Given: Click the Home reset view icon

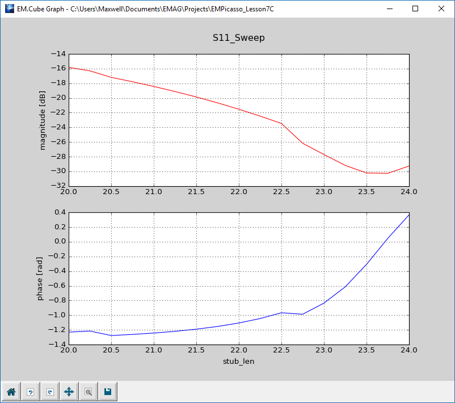Looking at the screenshot, I should (x=11, y=392).
